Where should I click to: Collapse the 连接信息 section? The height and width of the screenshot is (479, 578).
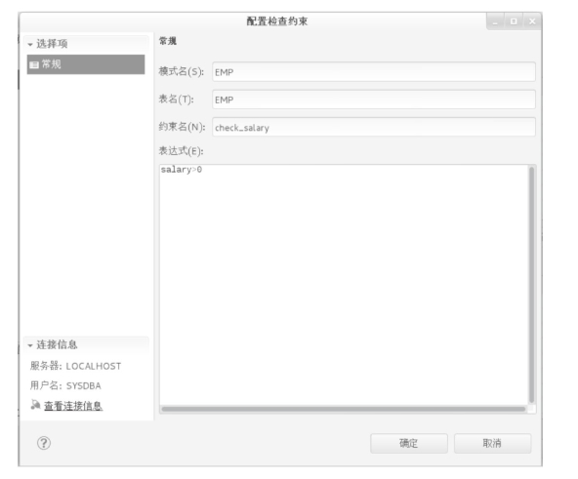click(30, 345)
